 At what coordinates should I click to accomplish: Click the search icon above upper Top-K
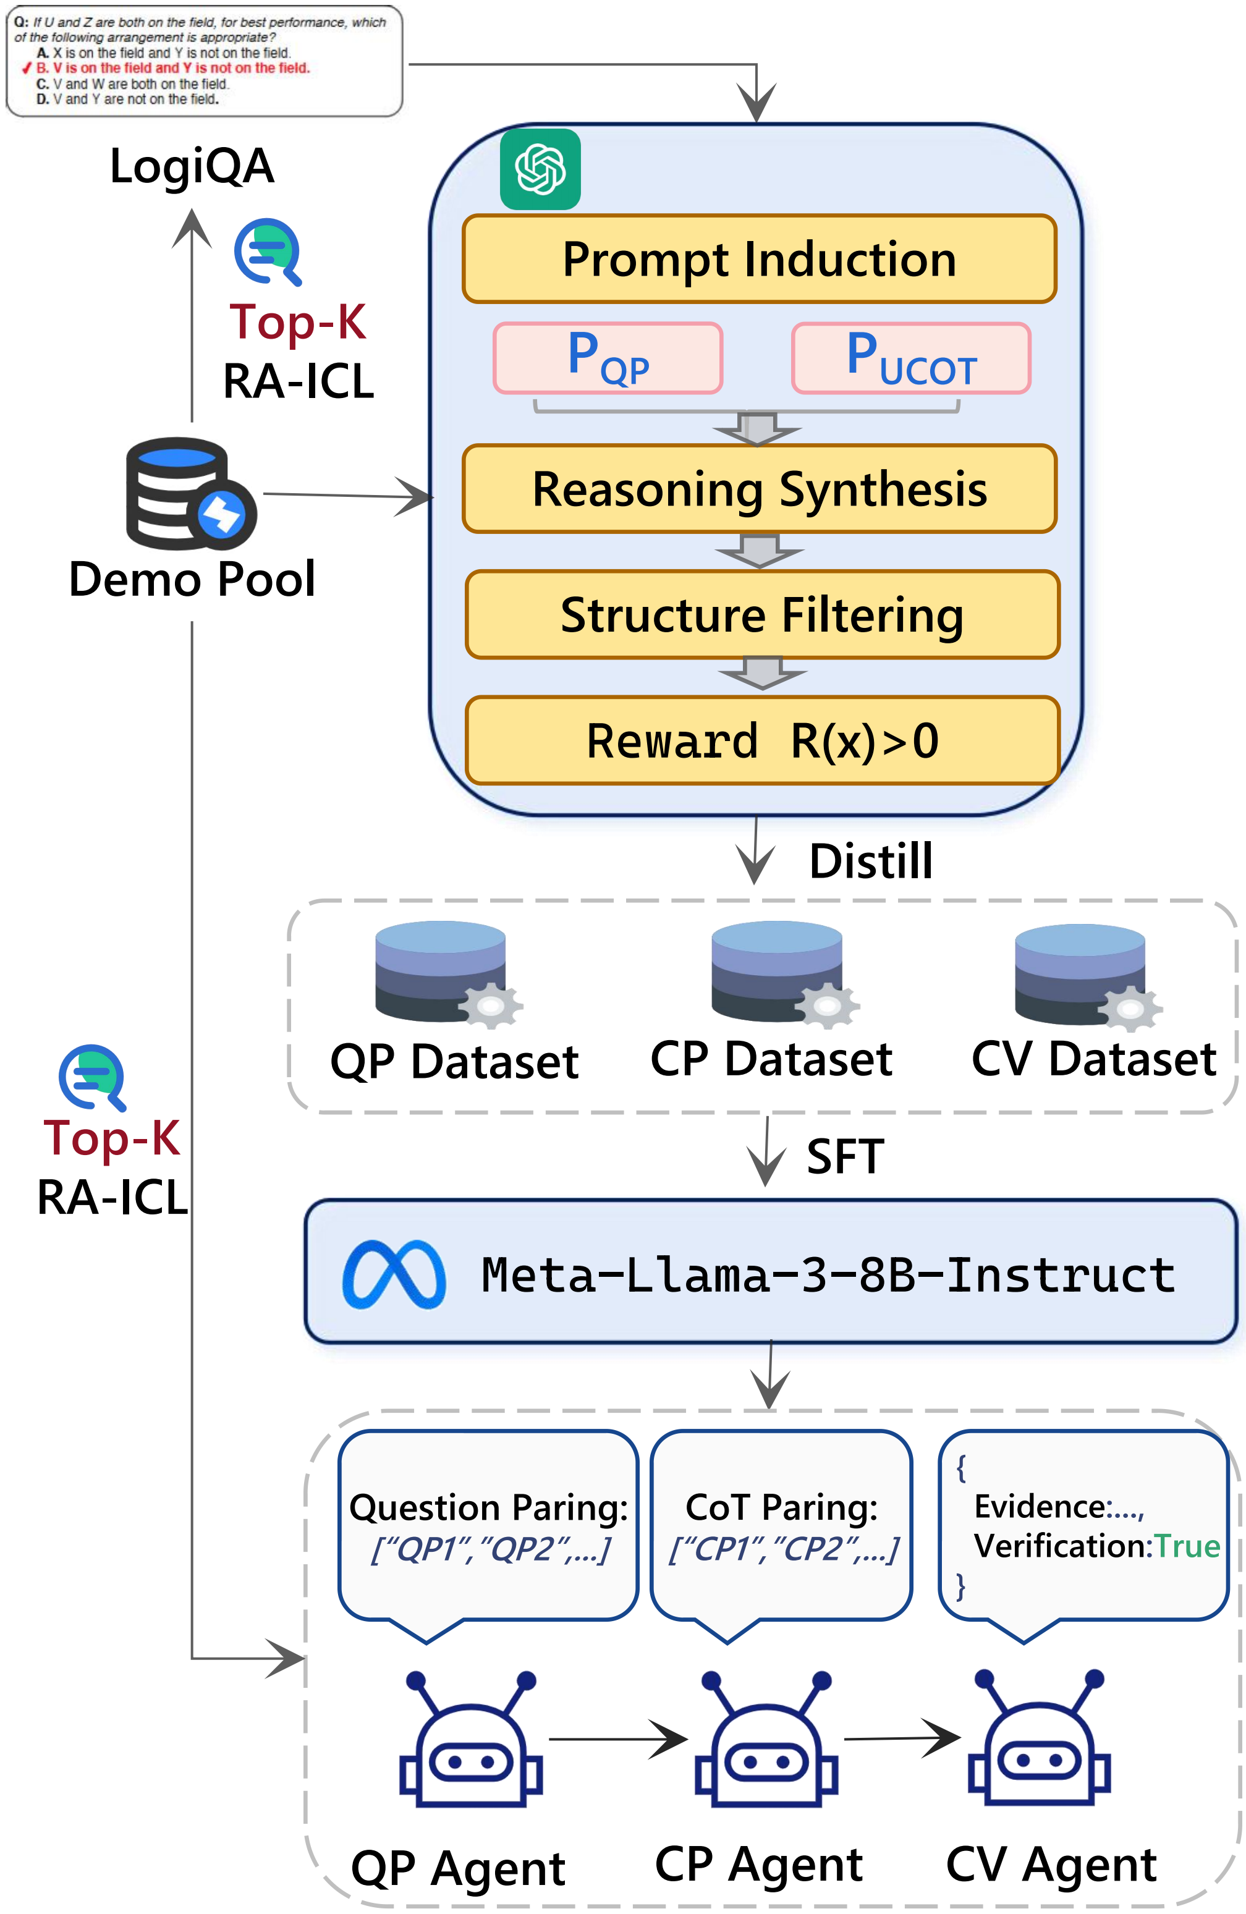pos(268,252)
